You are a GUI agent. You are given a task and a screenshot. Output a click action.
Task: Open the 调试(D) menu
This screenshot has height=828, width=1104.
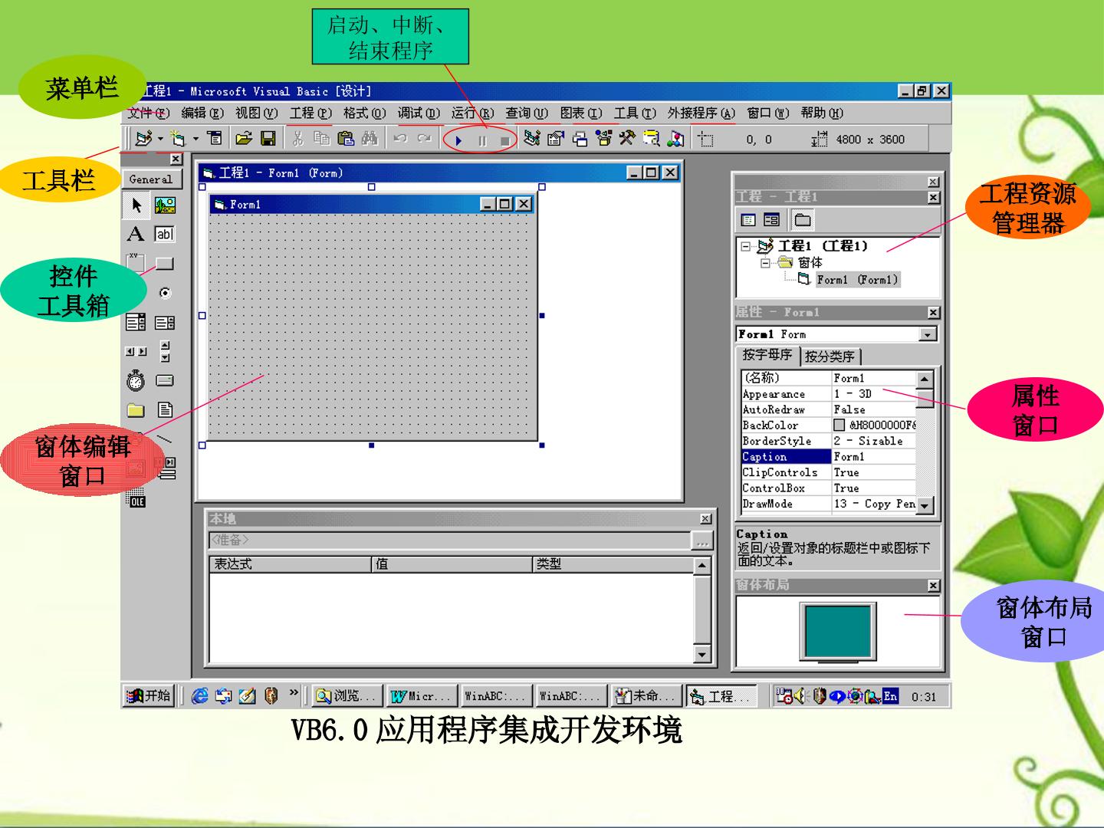tap(419, 113)
